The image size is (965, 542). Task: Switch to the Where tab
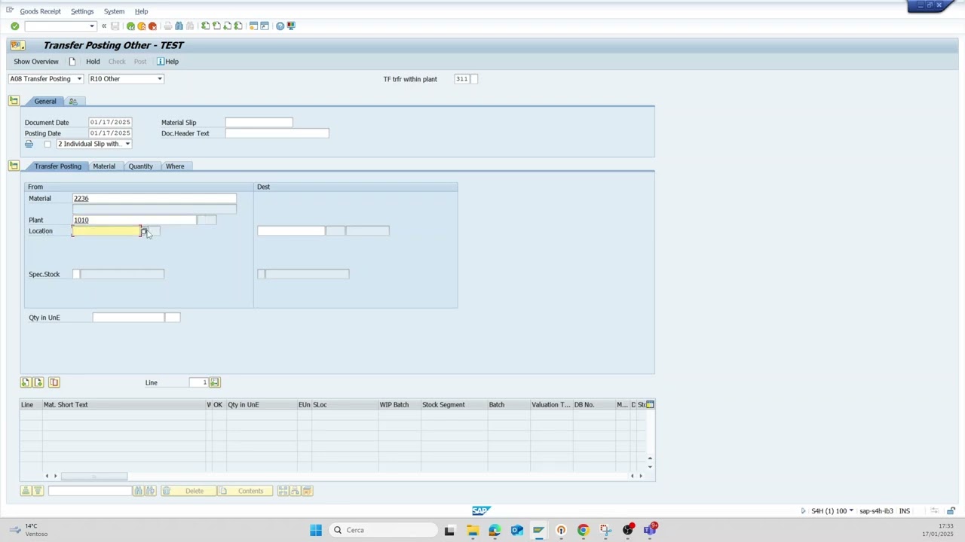tap(175, 166)
